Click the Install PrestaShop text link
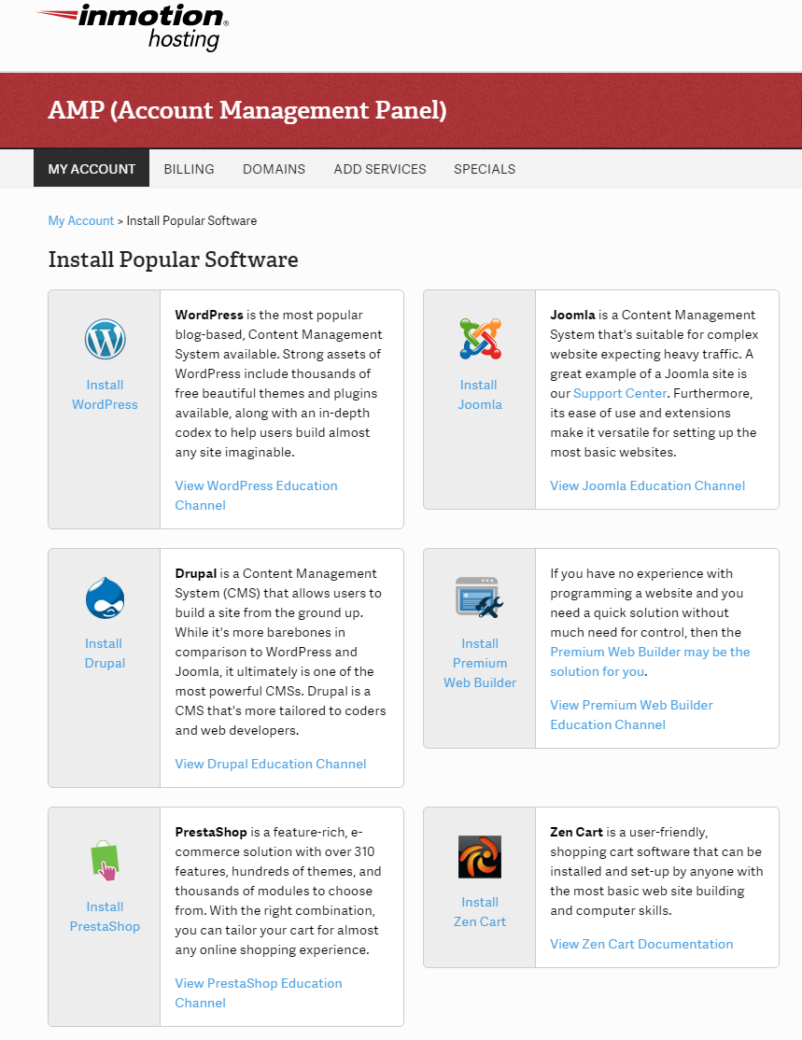 105,916
